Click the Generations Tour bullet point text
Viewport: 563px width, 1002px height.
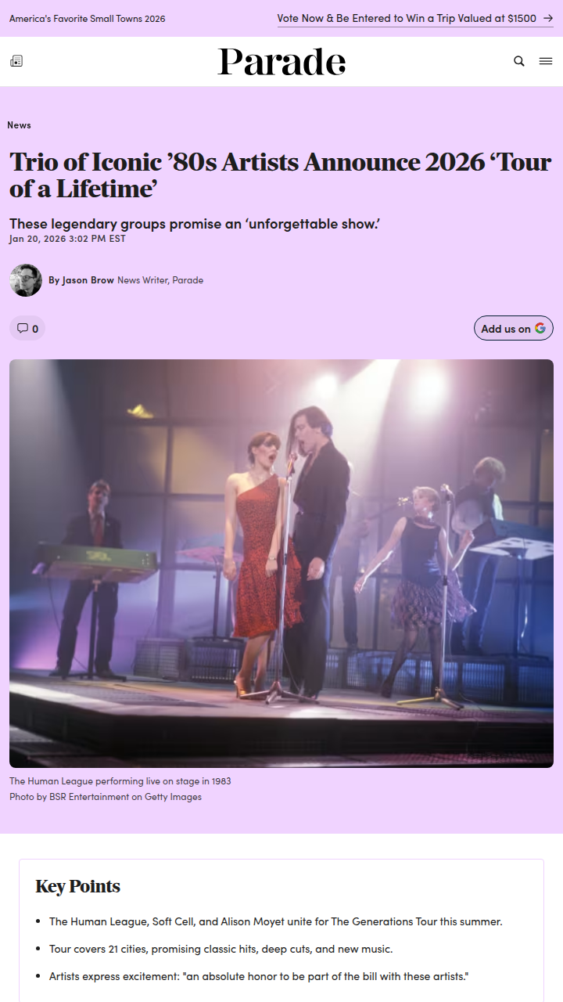(276, 921)
